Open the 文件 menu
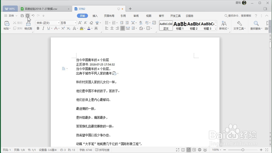272x153 pixels. (11, 15)
